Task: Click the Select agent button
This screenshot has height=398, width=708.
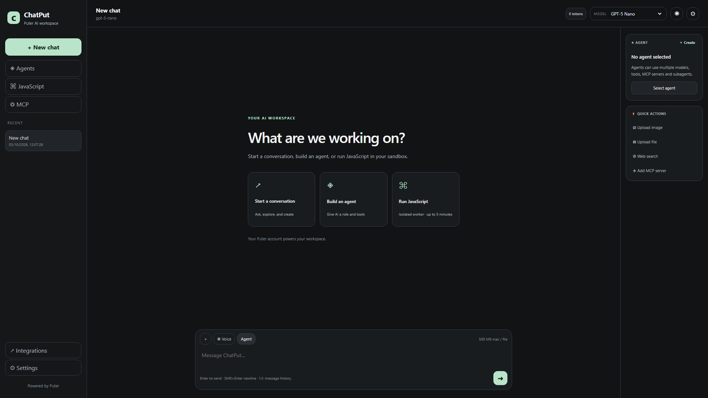Action: tap(664, 88)
